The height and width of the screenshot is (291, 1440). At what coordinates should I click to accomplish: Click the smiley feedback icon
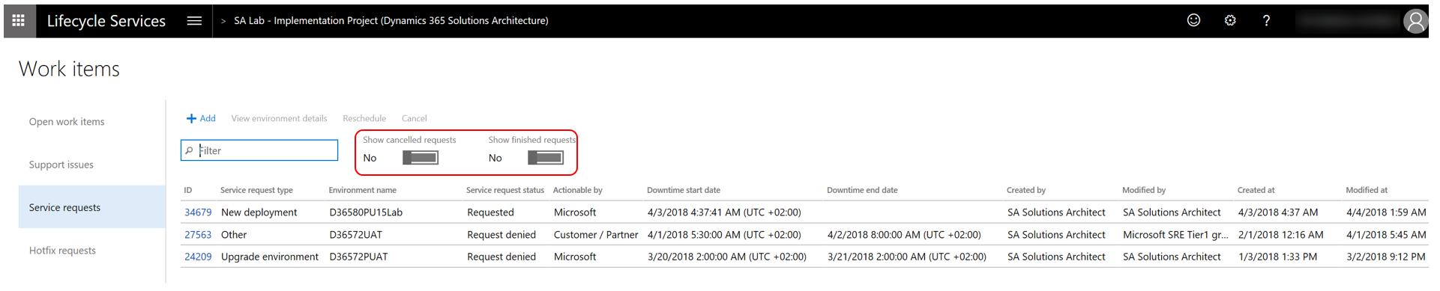1193,21
